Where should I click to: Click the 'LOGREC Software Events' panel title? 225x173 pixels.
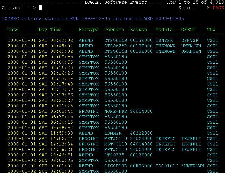tap(116, 2)
